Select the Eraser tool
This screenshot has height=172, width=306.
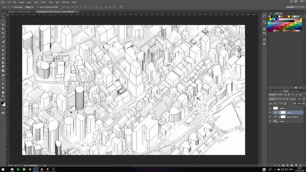click(3, 58)
